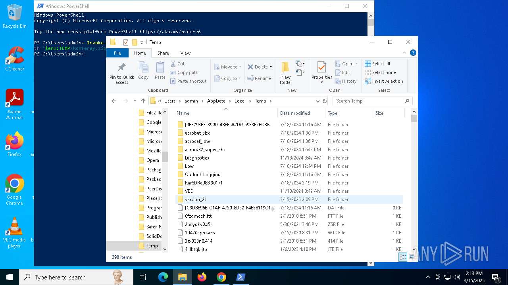Click the Rename ribbon command
Screen dimensions: 508x285
coord(259,78)
